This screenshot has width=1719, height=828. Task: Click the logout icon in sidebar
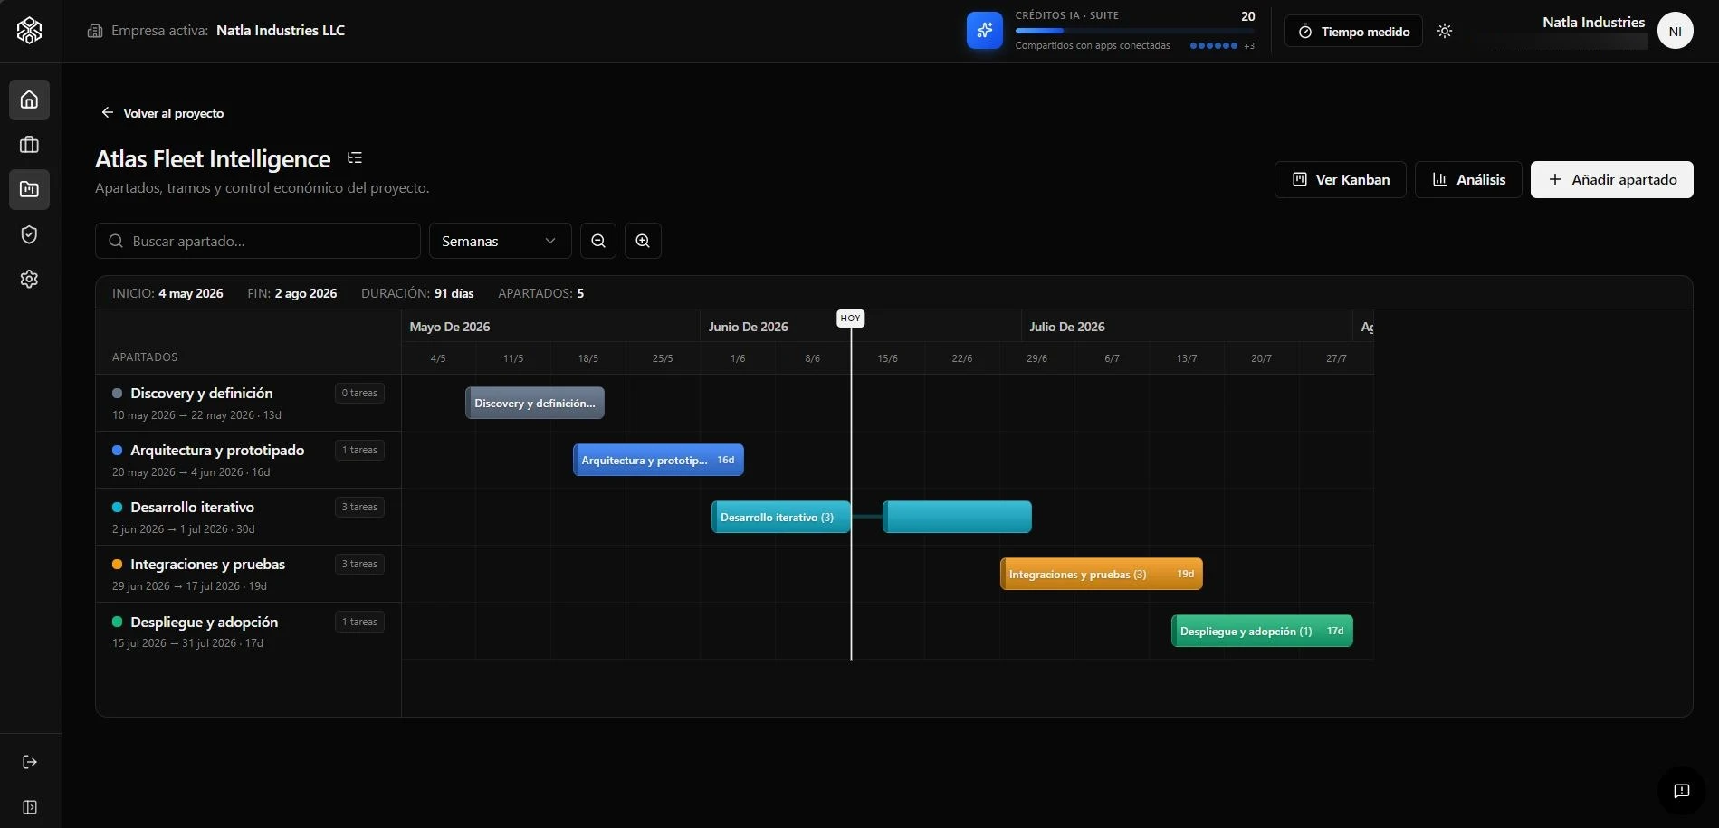[x=29, y=762]
